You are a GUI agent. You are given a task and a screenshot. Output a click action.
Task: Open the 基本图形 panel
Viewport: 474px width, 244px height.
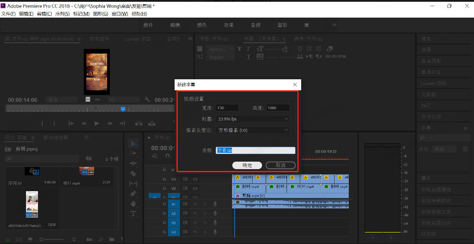point(431,61)
